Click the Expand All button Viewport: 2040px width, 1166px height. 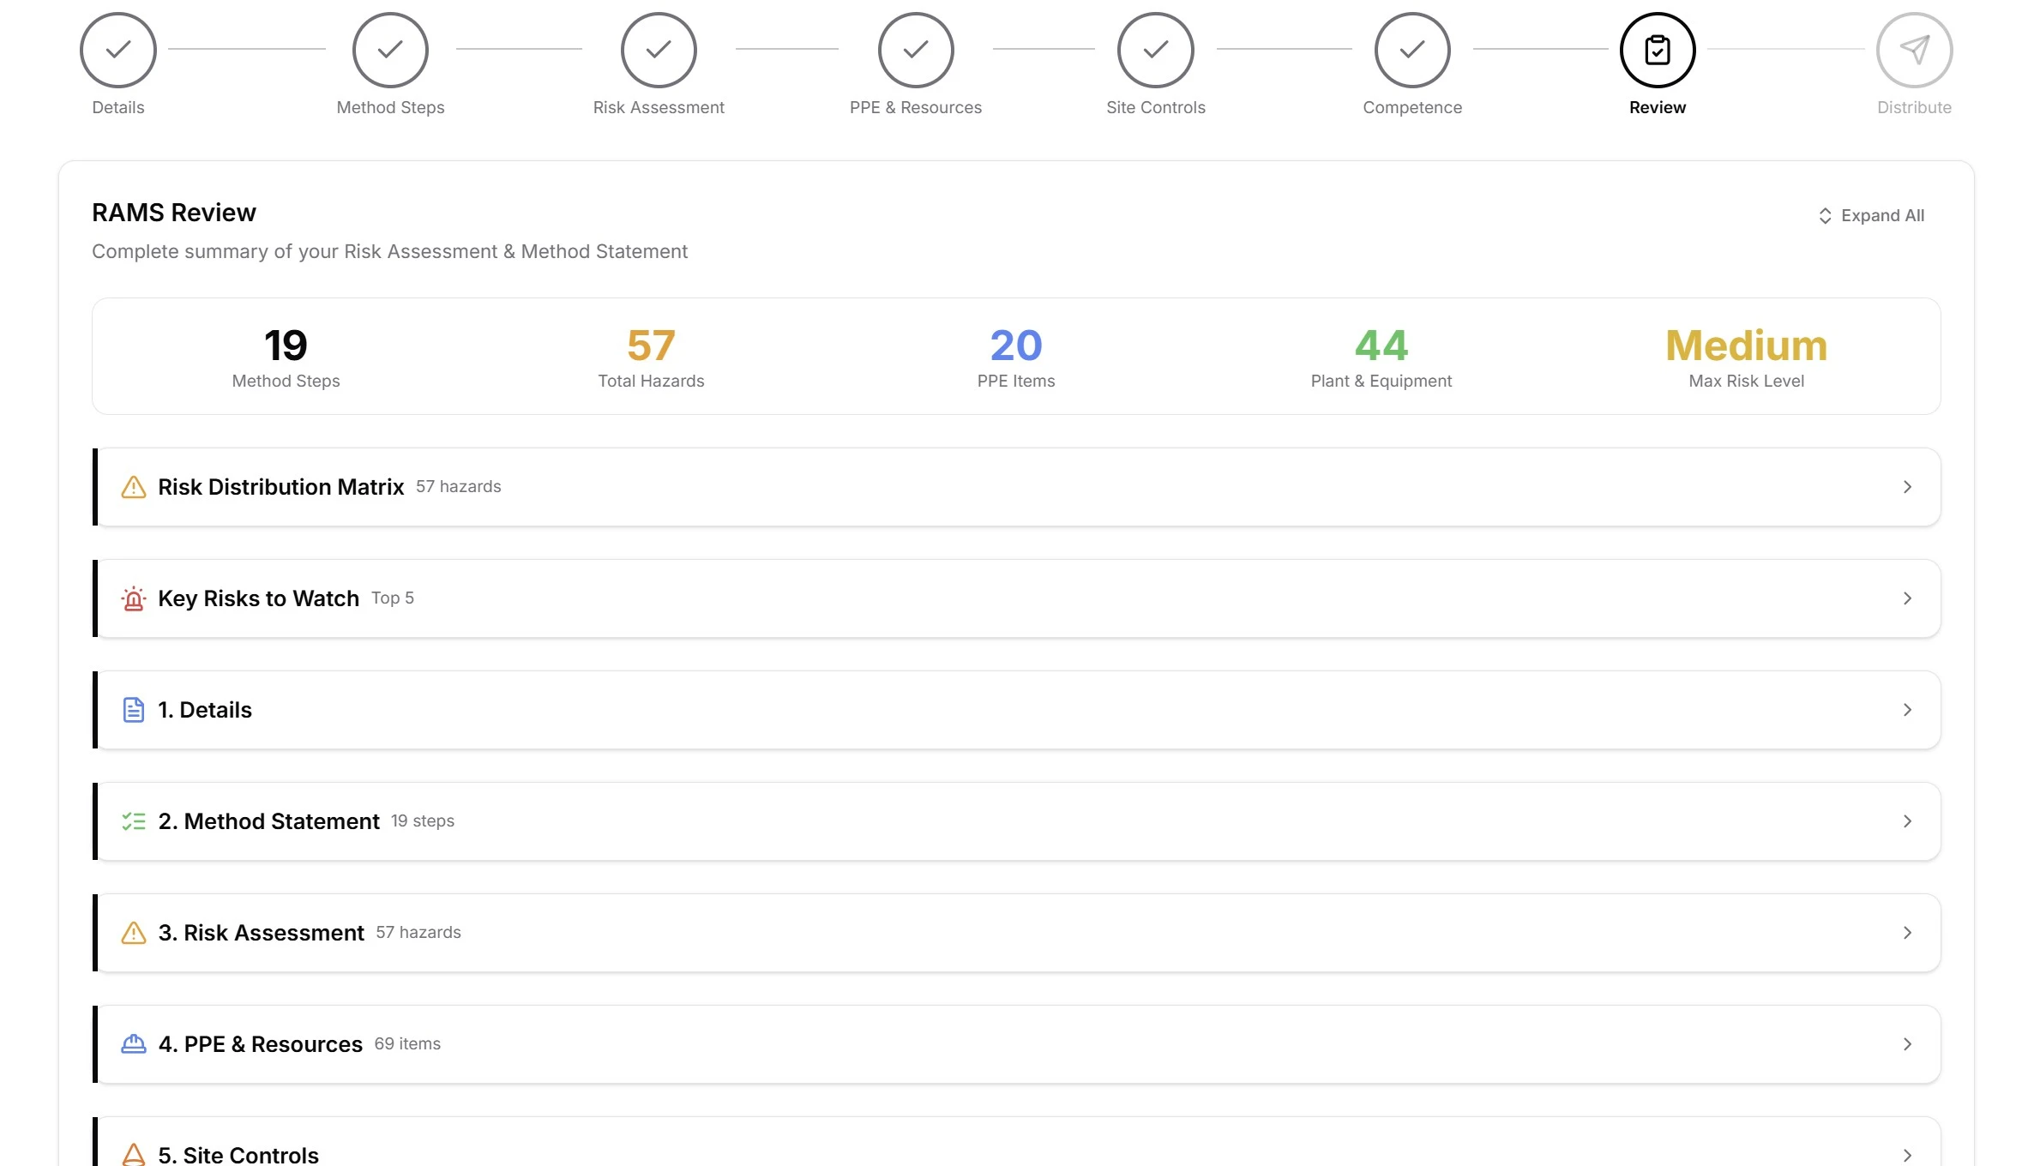[1871, 216]
